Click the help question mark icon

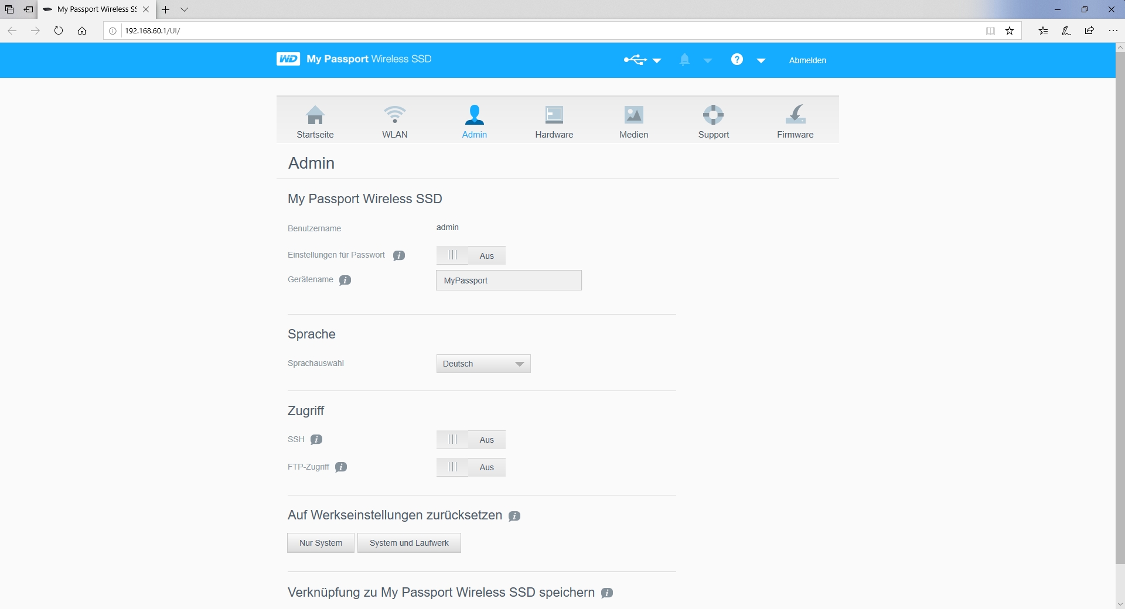737,59
